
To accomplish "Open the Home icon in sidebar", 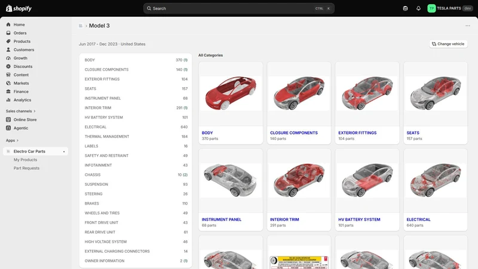I will coord(8,25).
